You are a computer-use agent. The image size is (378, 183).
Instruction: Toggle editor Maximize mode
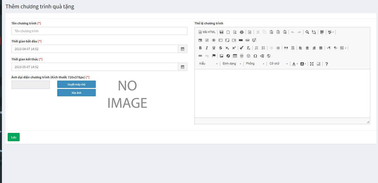pos(312,64)
